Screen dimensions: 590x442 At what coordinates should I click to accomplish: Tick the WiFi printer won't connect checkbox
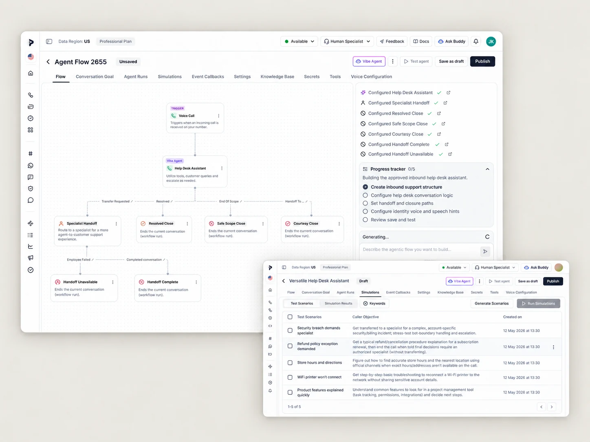pos(290,377)
